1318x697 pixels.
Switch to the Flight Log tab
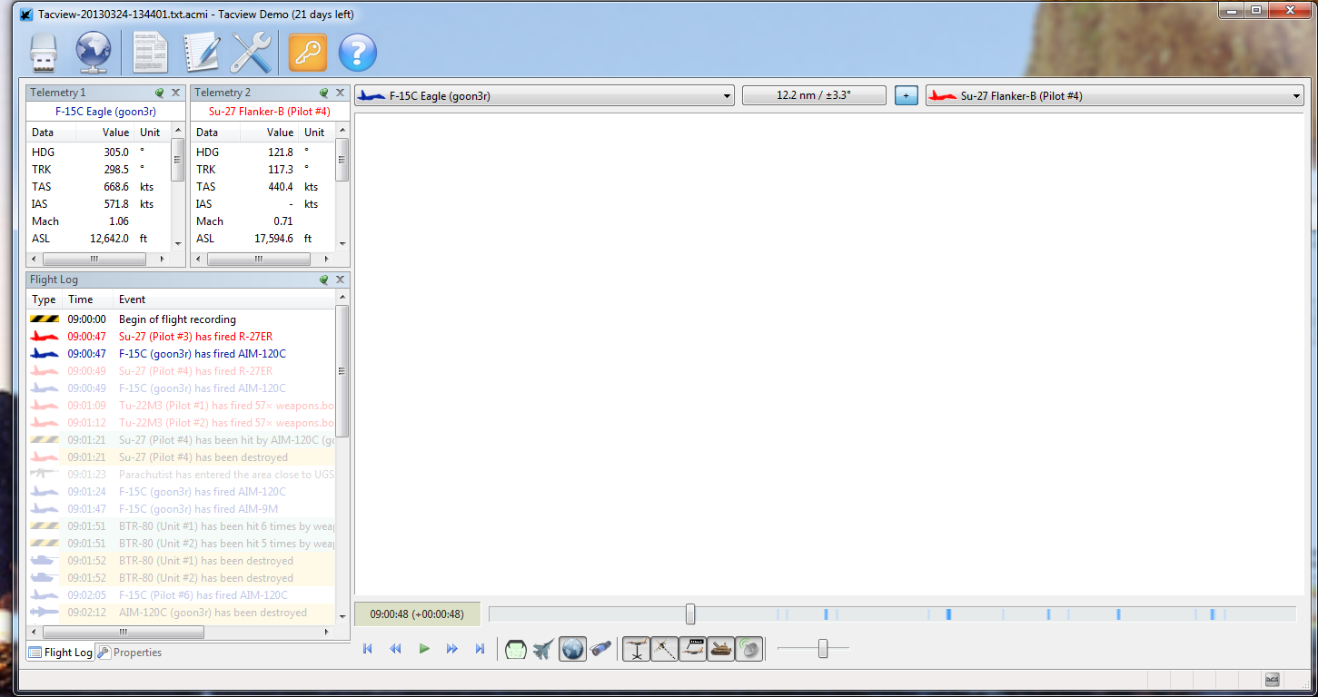(60, 652)
